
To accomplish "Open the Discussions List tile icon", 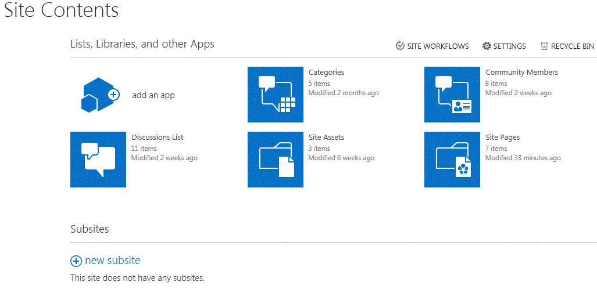I will [98, 160].
